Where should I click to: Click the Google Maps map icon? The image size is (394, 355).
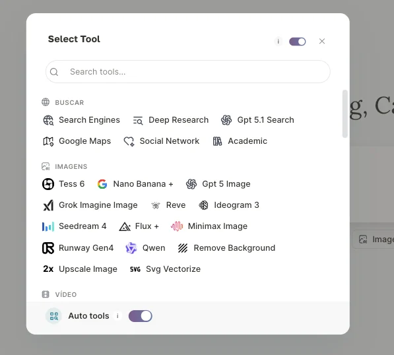tap(48, 141)
